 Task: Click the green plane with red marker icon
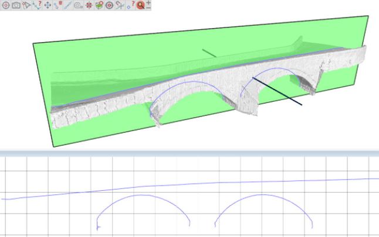pyautogui.click(x=99, y=5)
